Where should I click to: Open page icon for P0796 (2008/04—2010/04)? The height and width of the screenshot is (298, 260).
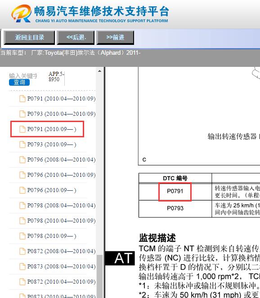click(22, 160)
